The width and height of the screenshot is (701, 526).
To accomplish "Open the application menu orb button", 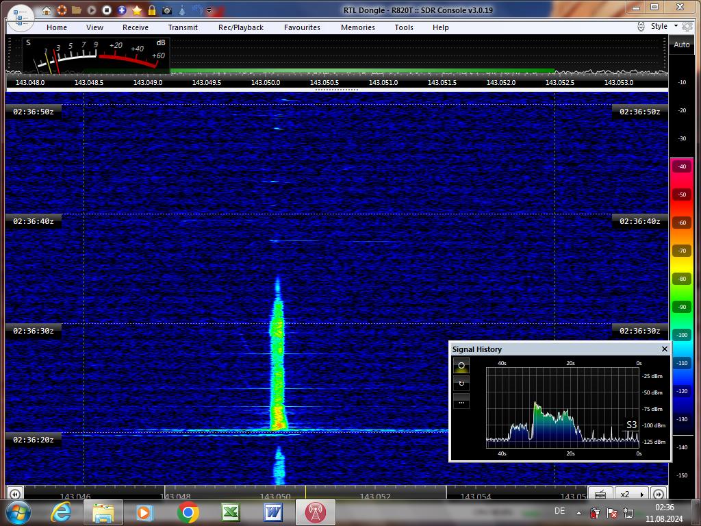I will tap(21, 17).
